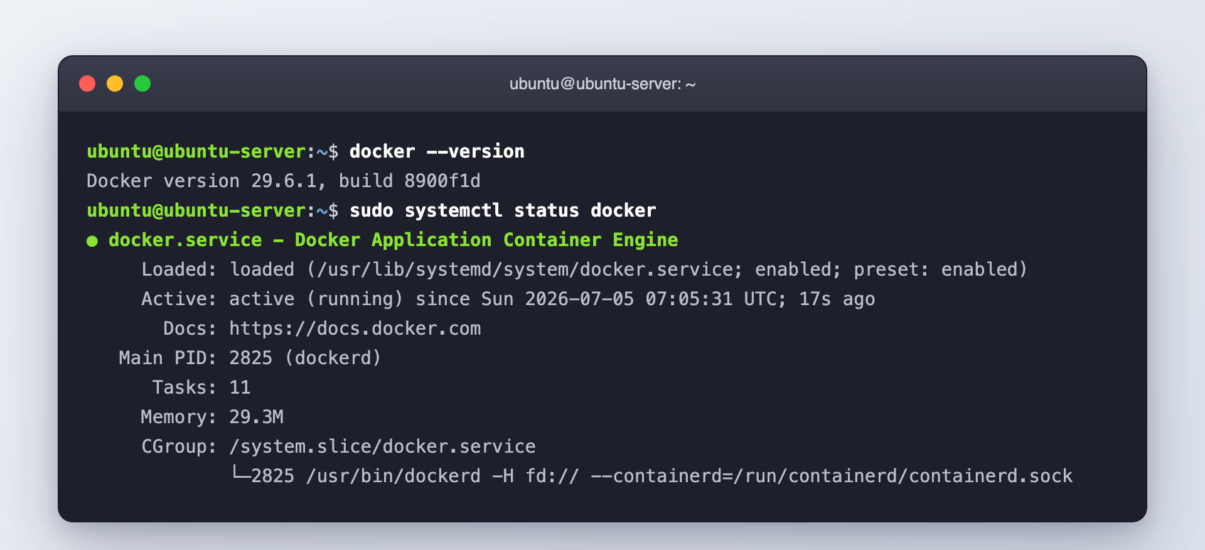Click the "/usr/lib/systemd/system/docker.service" path
The height and width of the screenshot is (550, 1205).
525,269
